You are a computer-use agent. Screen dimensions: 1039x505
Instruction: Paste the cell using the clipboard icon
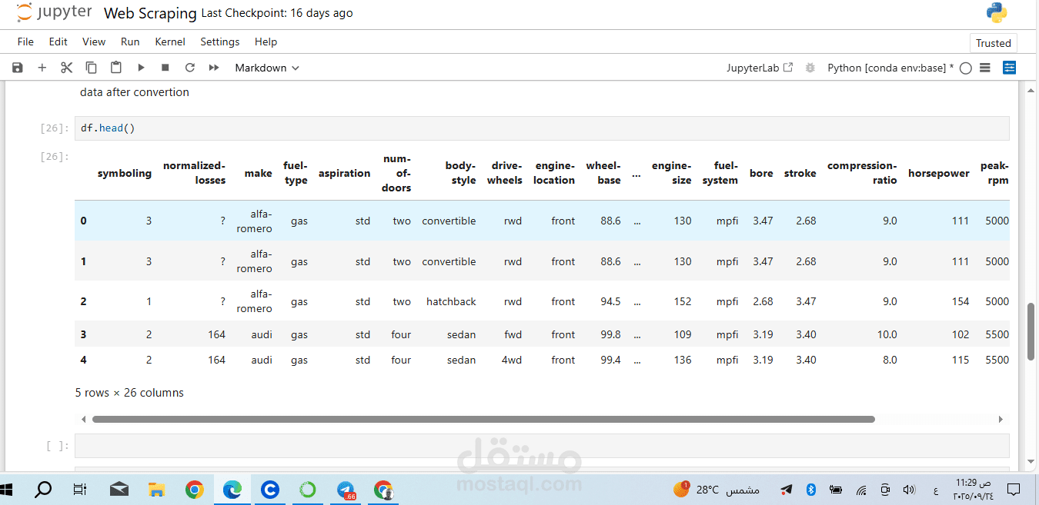[x=116, y=68]
